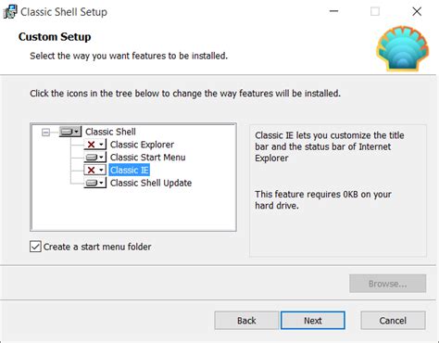Open install options for Classic Shell root feature

(70, 132)
